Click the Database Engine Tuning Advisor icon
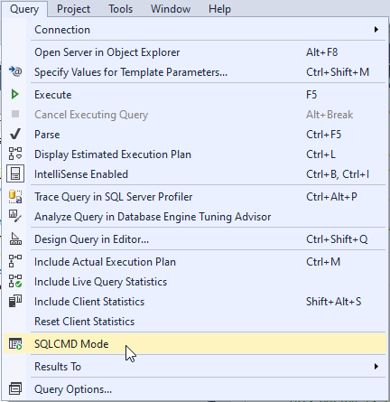390x402 pixels. (x=15, y=217)
